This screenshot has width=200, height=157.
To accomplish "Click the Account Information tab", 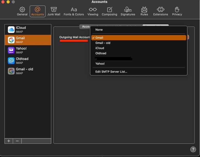I will (x=85, y=27).
